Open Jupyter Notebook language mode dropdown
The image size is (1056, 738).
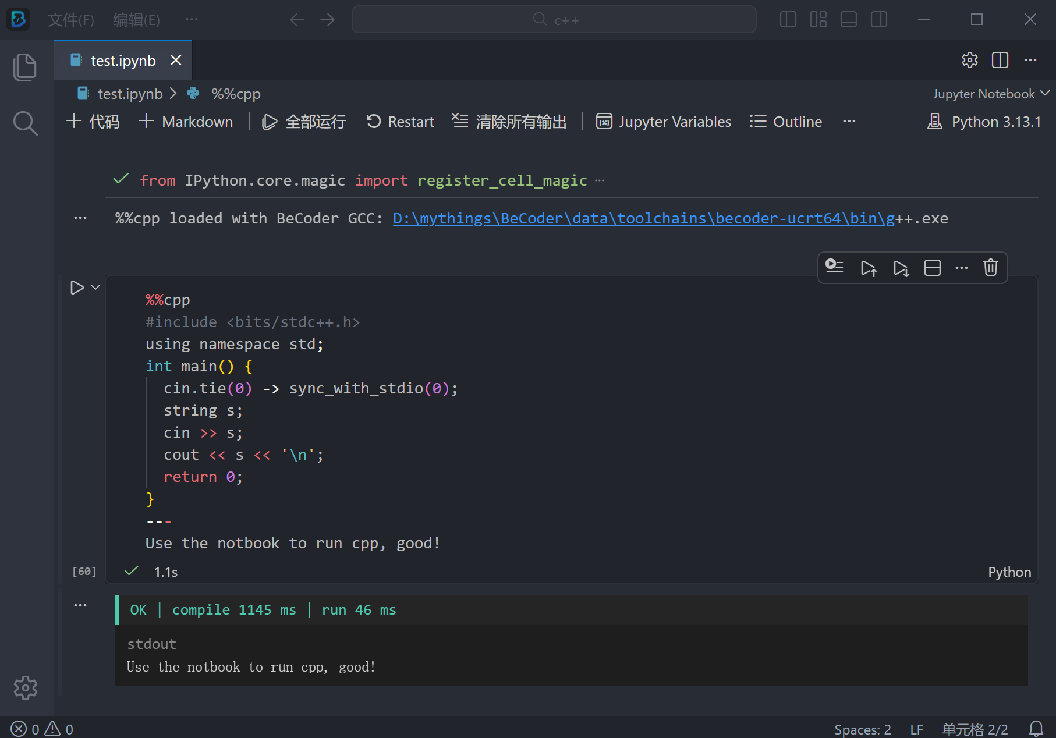[991, 94]
